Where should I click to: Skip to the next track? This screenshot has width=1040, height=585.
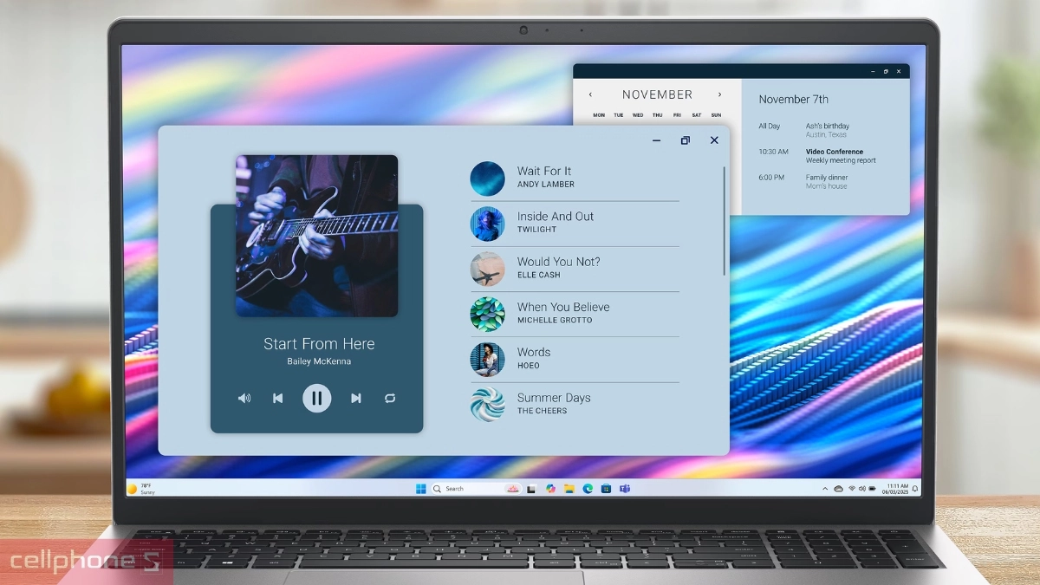tap(355, 398)
